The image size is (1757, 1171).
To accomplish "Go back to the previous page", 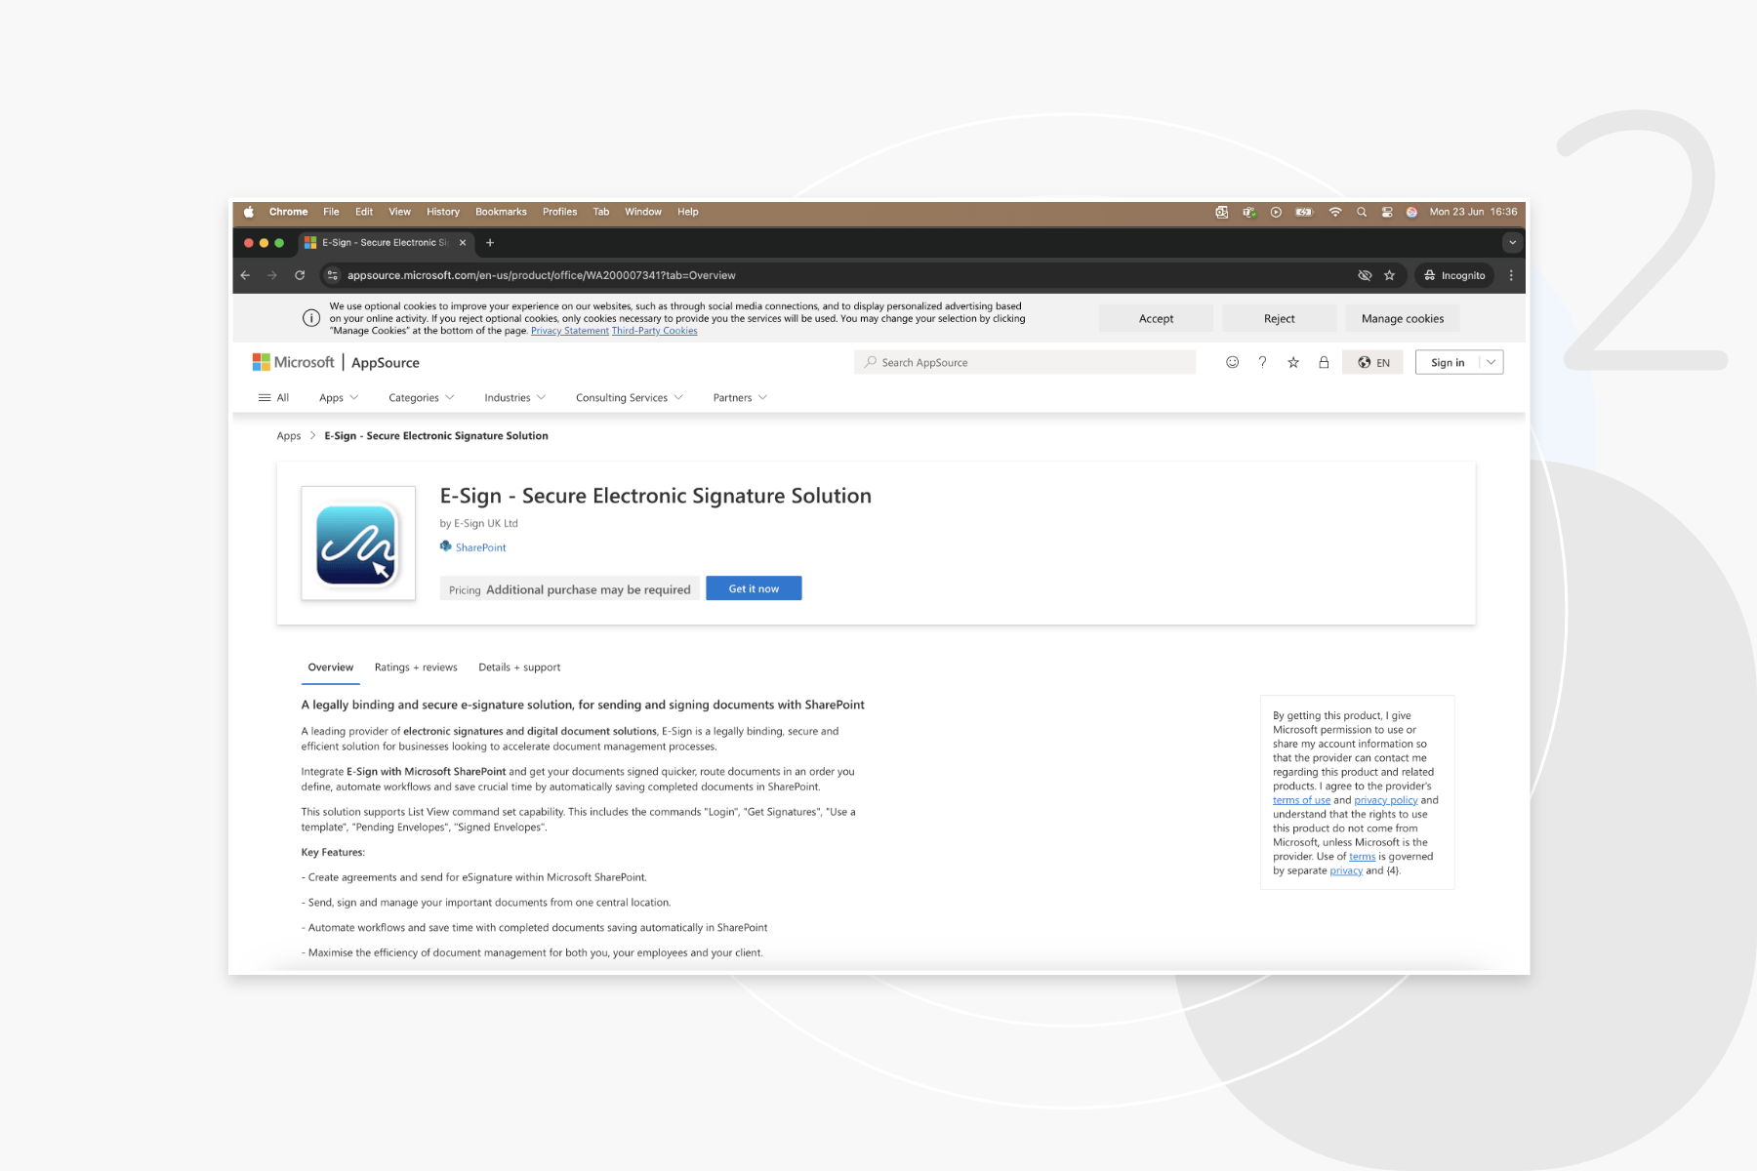I will (x=245, y=275).
